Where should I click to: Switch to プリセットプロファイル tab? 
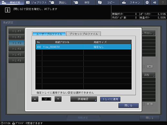click(84, 34)
